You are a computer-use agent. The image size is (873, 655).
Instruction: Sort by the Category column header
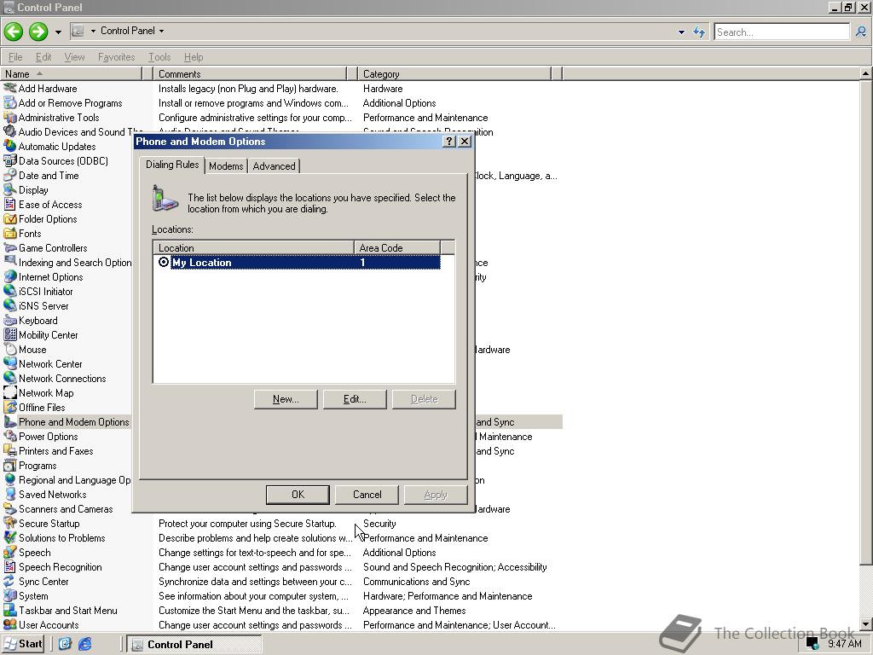(x=454, y=73)
